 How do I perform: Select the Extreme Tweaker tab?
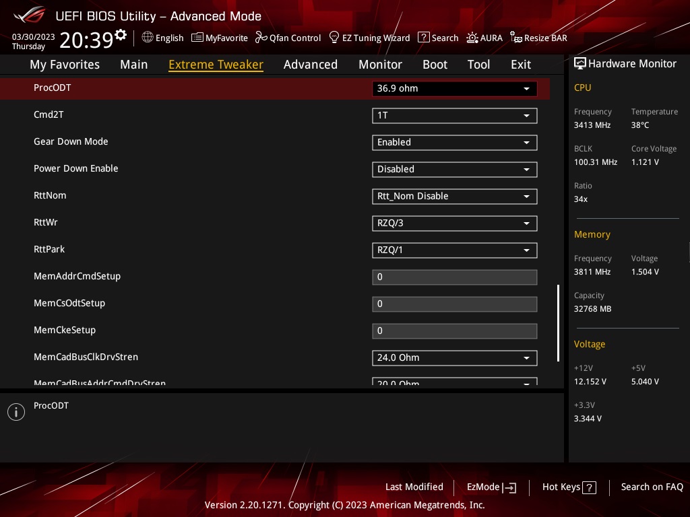coord(216,65)
